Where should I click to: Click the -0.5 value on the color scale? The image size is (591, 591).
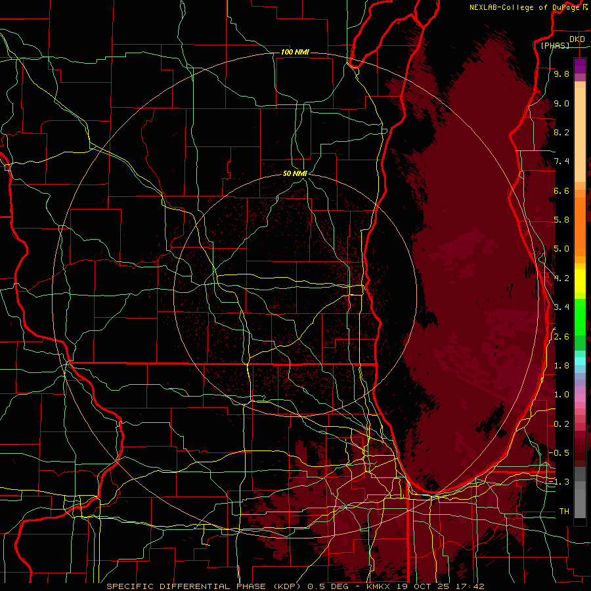(x=560, y=452)
